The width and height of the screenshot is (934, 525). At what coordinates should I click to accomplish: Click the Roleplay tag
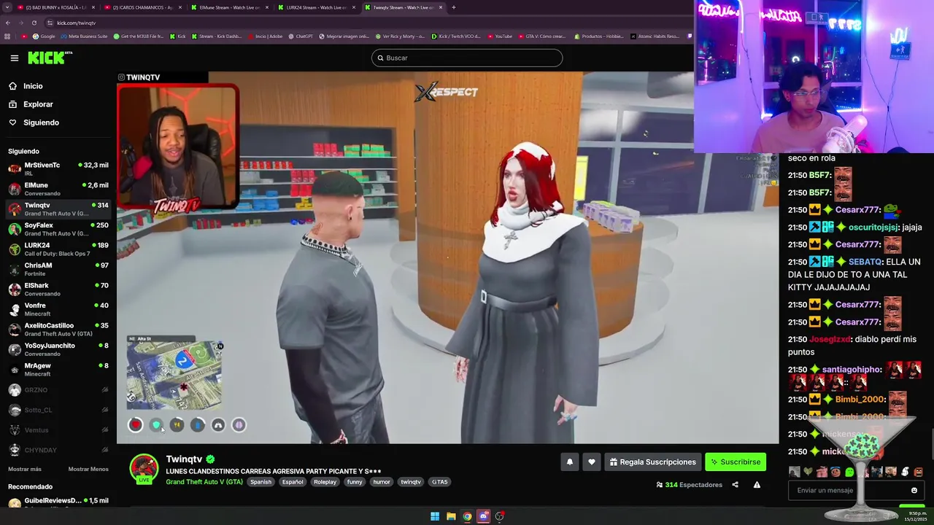(x=325, y=482)
